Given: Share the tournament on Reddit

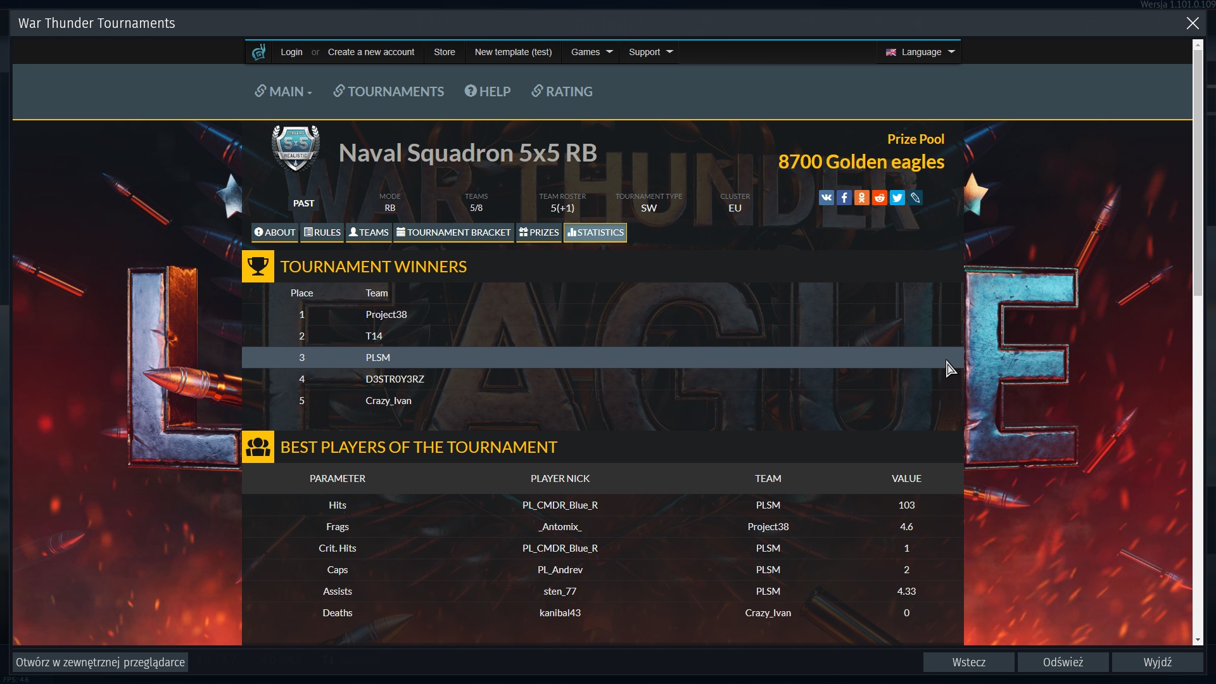Looking at the screenshot, I should coord(879,198).
